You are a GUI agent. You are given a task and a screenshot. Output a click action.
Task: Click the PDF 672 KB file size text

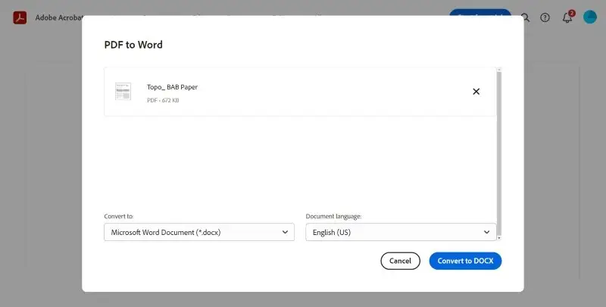(163, 100)
